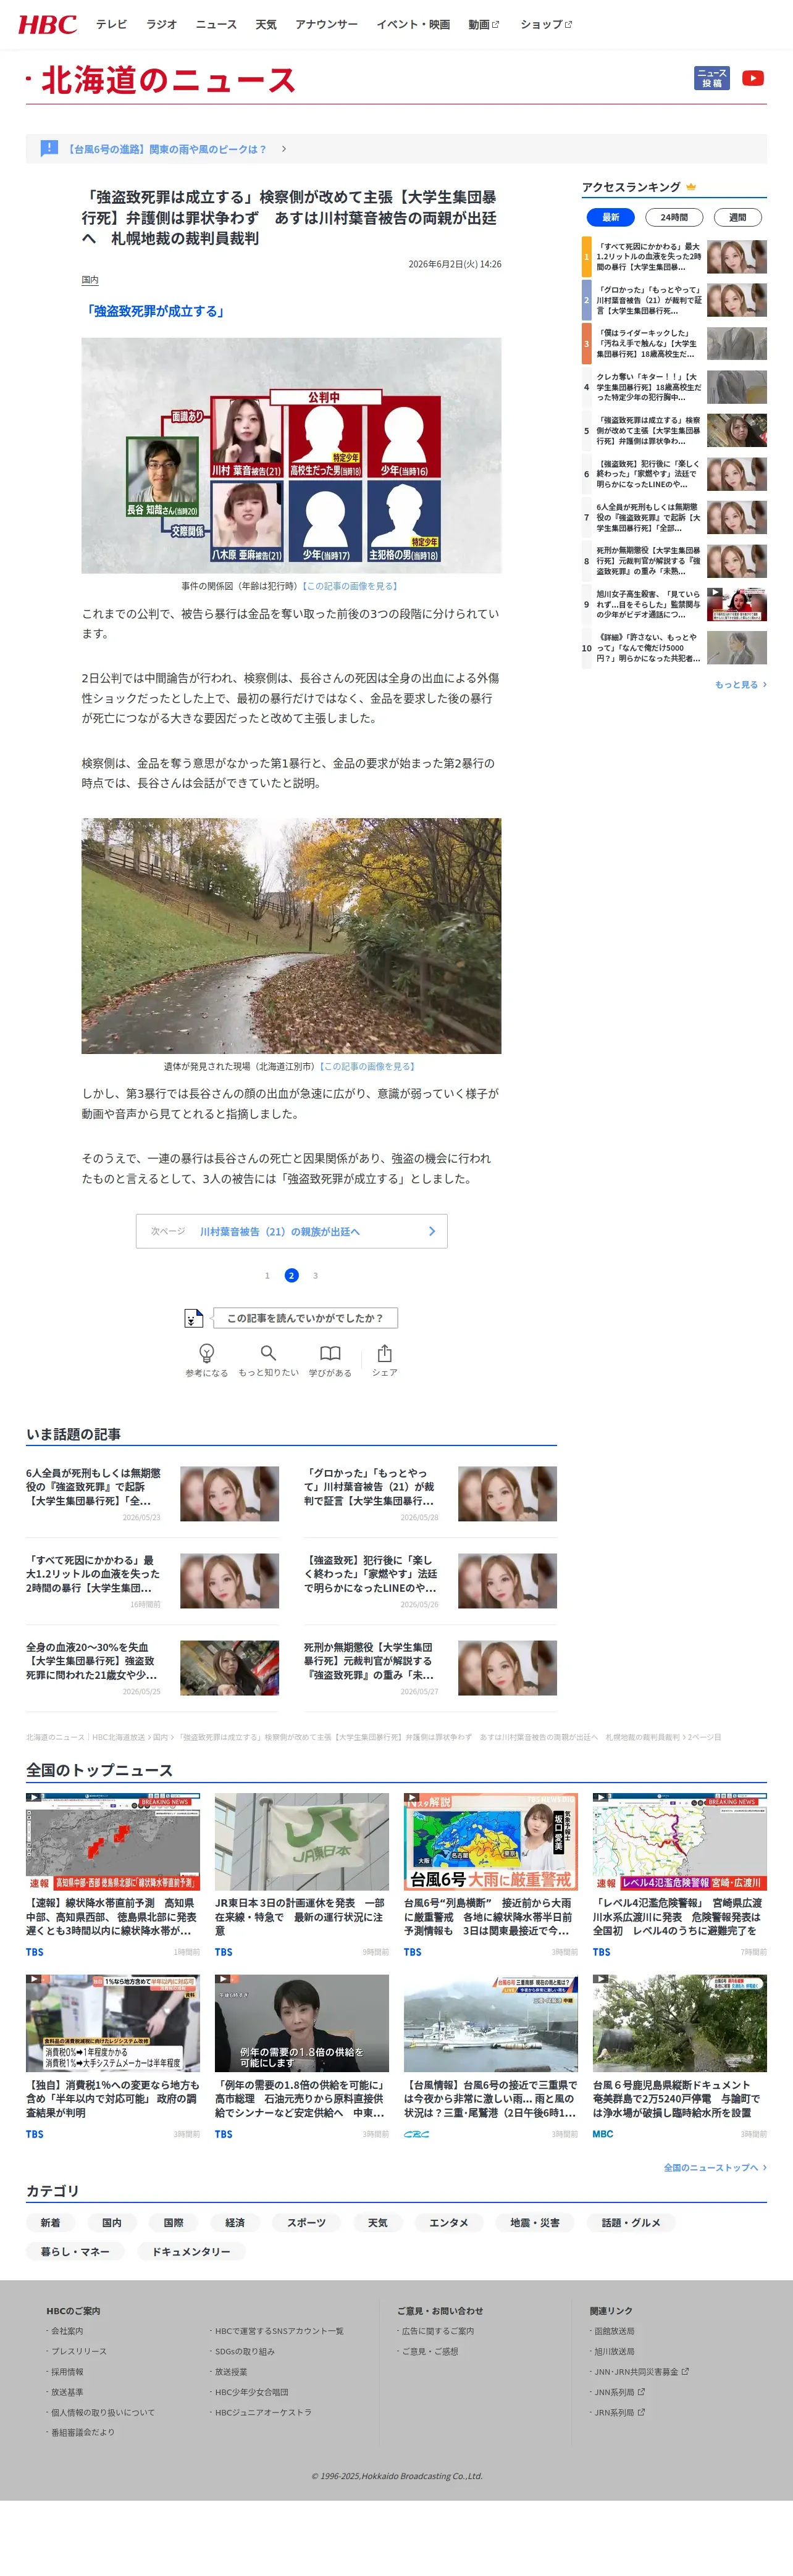Click the chevron on the typhoon alert banner
Screen dimensions: 793x2576
point(284,149)
